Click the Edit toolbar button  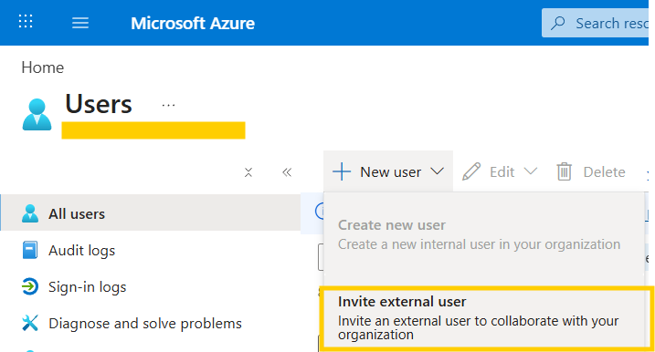[500, 171]
